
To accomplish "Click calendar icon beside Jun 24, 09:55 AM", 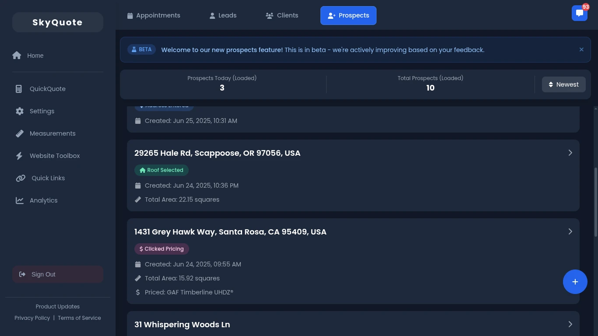I will tap(138, 264).
